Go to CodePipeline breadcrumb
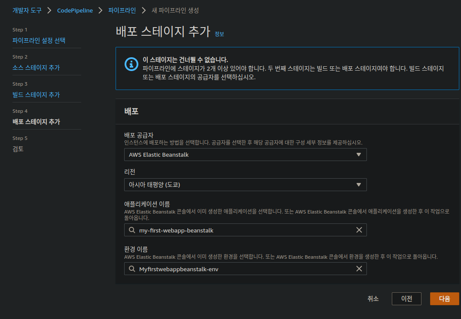 (x=75, y=11)
